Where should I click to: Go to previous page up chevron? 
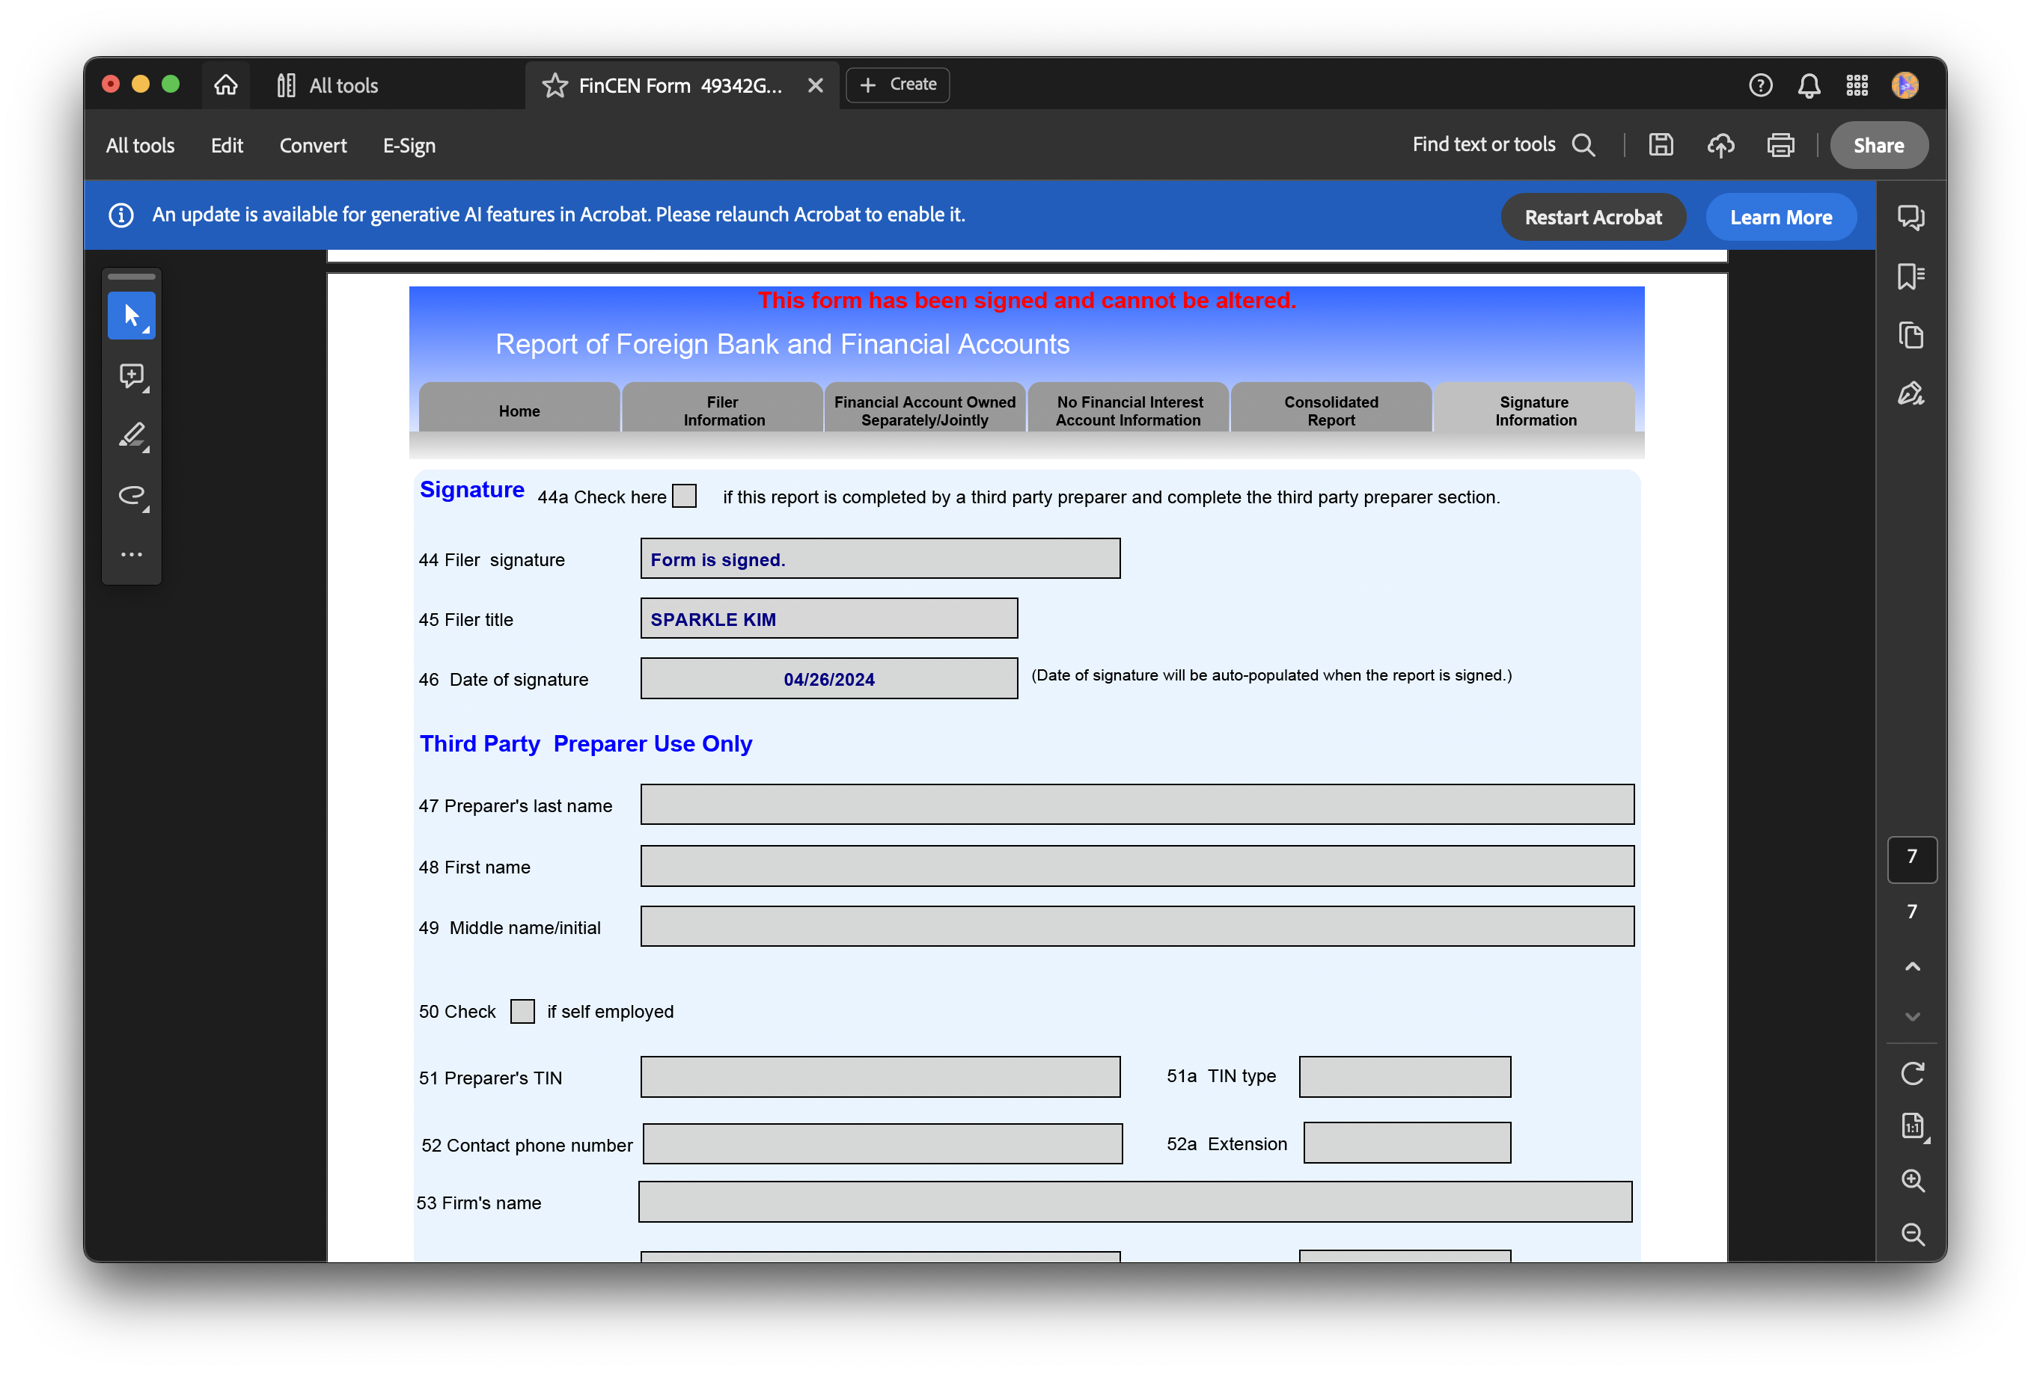1912,966
